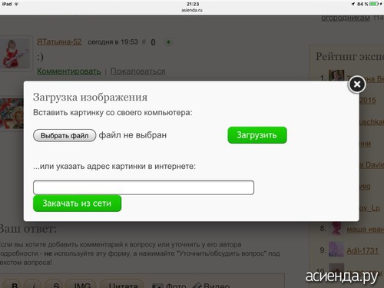The width and height of the screenshot is (384, 288).
Task: Close the image upload dialog
Action: [x=357, y=84]
